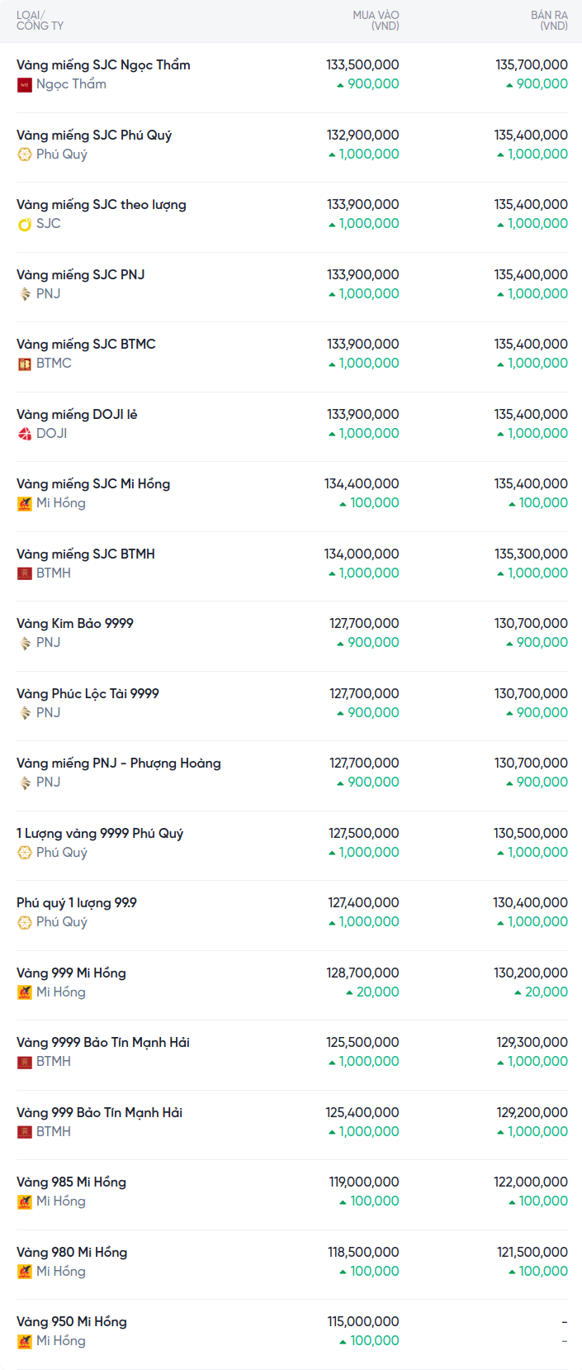The height and width of the screenshot is (1370, 582).
Task: Click buy price 134,400,000 for SJC Mi Hồng
Action: (x=362, y=484)
